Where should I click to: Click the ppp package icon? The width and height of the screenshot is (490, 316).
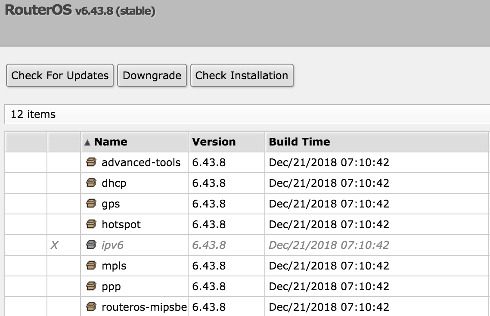point(91,286)
